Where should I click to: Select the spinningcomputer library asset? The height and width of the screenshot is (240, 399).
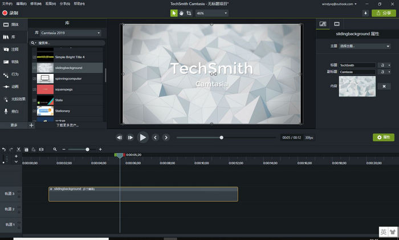(67, 78)
